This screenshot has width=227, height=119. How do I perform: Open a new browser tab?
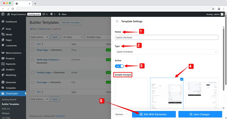point(35,4)
